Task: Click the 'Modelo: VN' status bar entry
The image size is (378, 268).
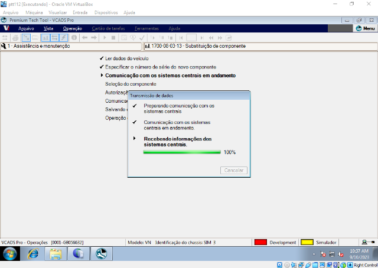Action: [139, 243]
